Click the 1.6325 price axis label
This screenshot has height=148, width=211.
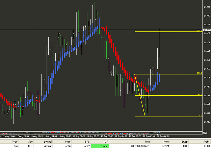tap(207, 122)
